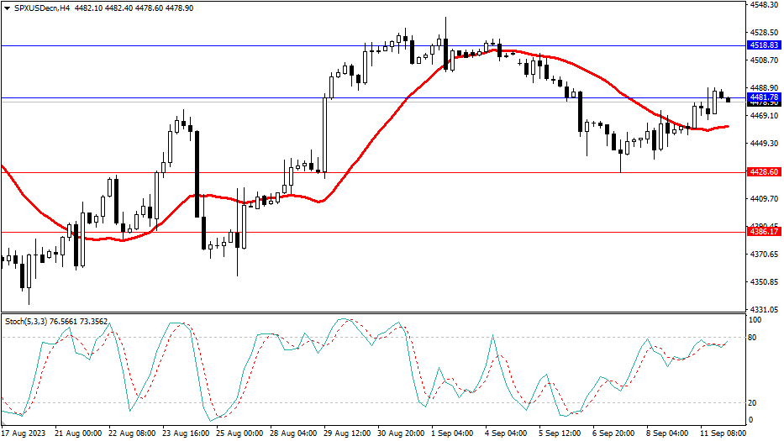
Task: Click the 4331.05 value on price scale
Action: pos(764,309)
